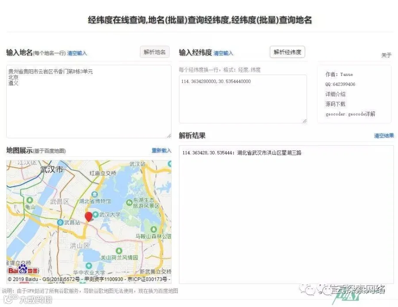Click the 马鞍山森林公园 tree icon
The height and width of the screenshot is (307, 398).
(153, 229)
